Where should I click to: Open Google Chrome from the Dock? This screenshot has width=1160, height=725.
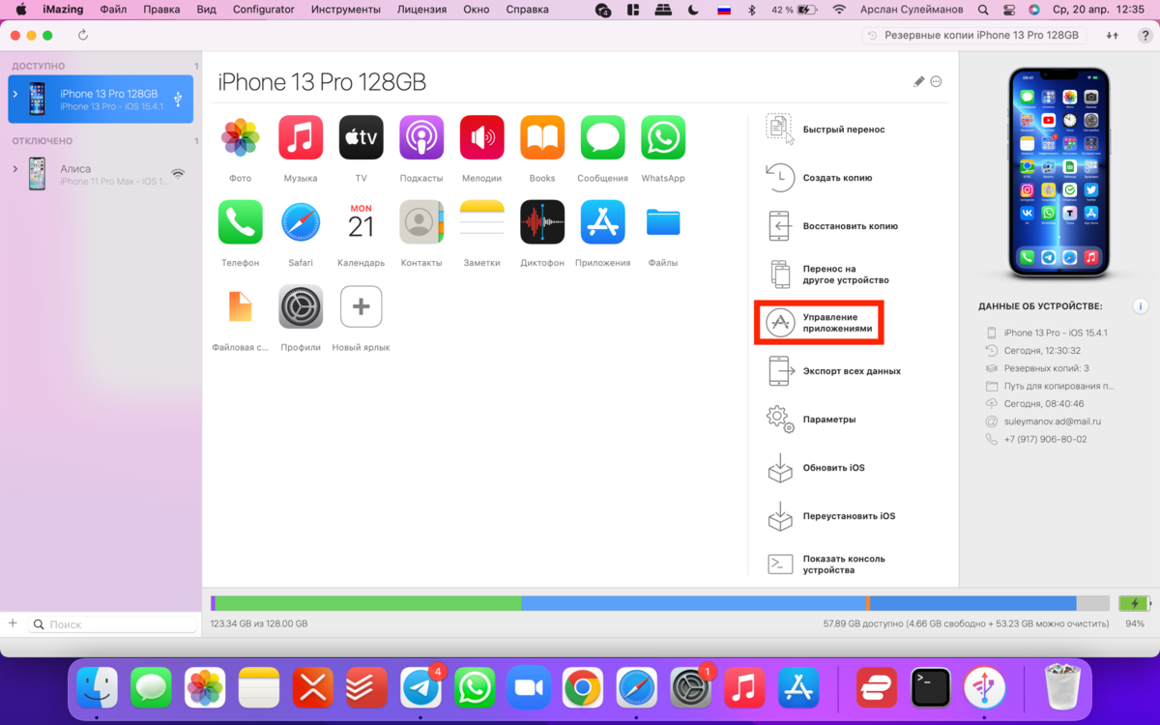pos(581,688)
